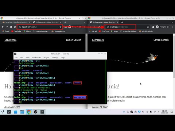This screenshot has height=131, width=175.
Task: View site info icon for localhost/webku
Action: (x=20, y=27)
